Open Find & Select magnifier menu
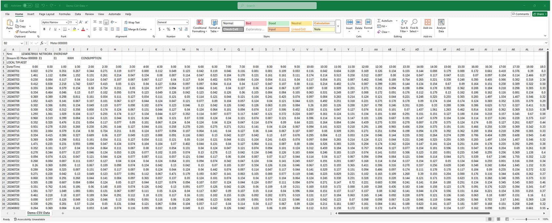 coord(414,26)
